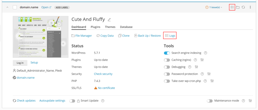
Task: Show help for Debugging
Action: (x=189, y=67)
